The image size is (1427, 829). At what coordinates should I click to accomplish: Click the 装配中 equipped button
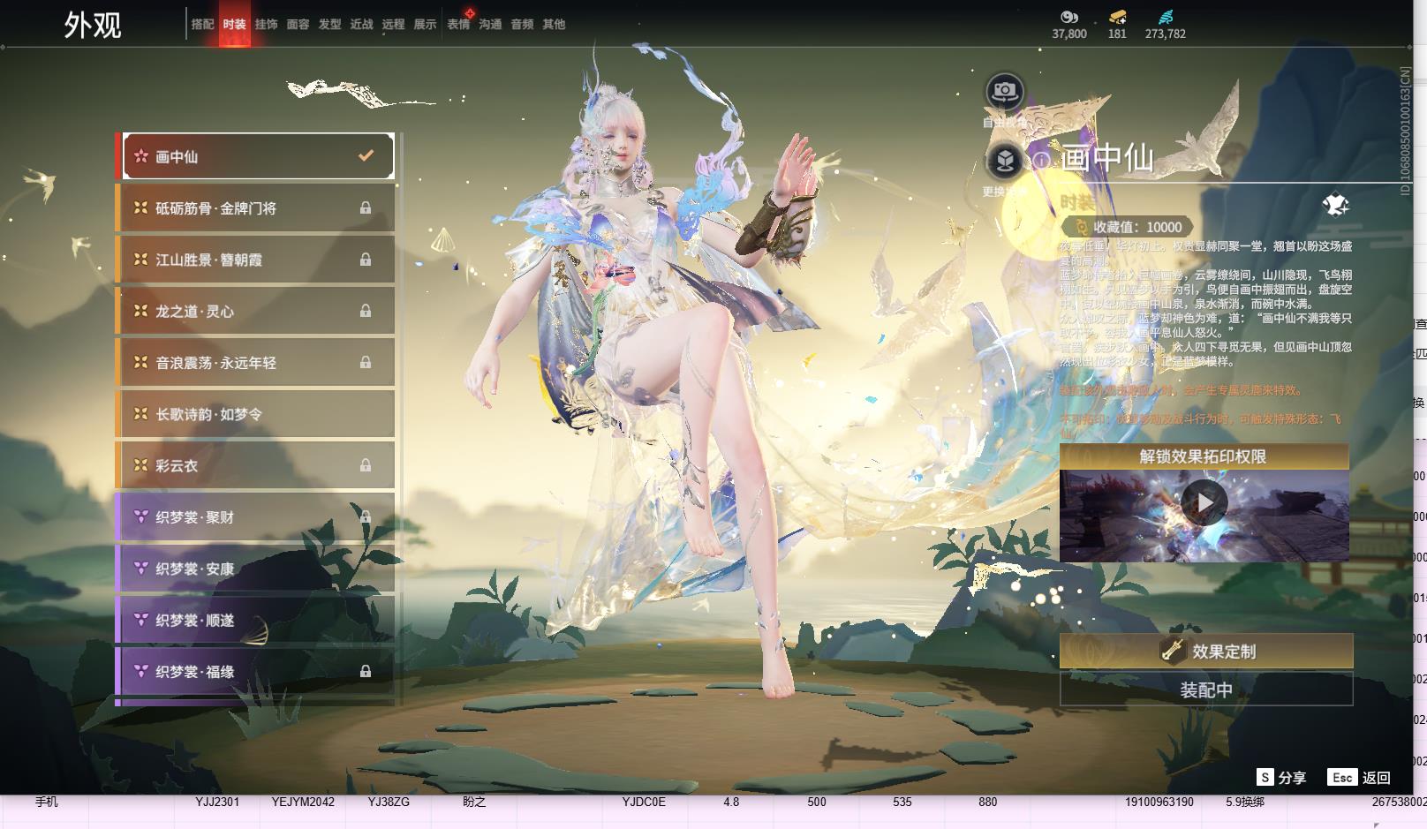(x=1205, y=690)
